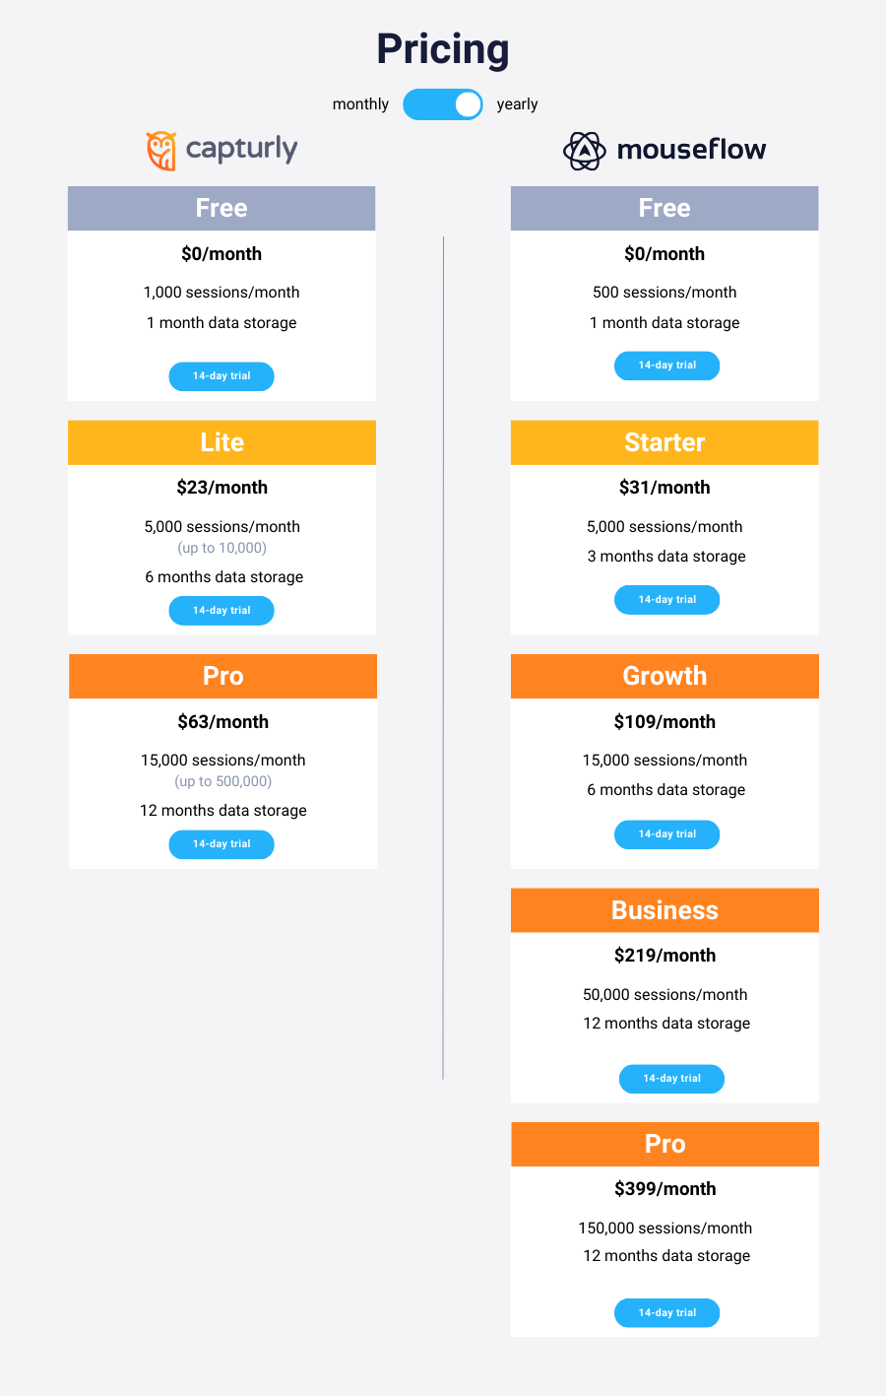Expand the Capturly Lite session limit details
Image resolution: width=886 pixels, height=1396 pixels.
click(x=222, y=548)
